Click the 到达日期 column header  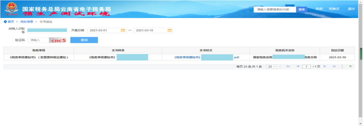point(337,50)
